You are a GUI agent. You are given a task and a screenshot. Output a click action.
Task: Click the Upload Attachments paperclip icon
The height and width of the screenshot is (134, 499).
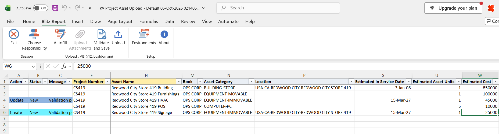point(80,34)
